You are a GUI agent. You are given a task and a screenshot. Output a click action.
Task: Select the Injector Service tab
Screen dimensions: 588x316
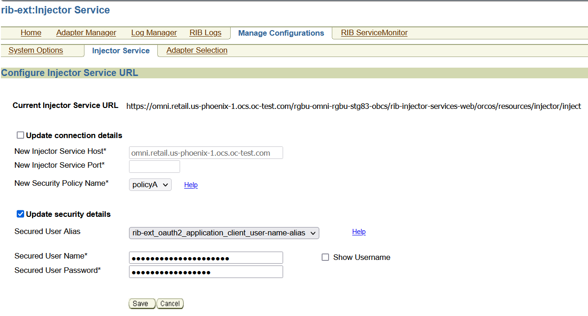120,51
